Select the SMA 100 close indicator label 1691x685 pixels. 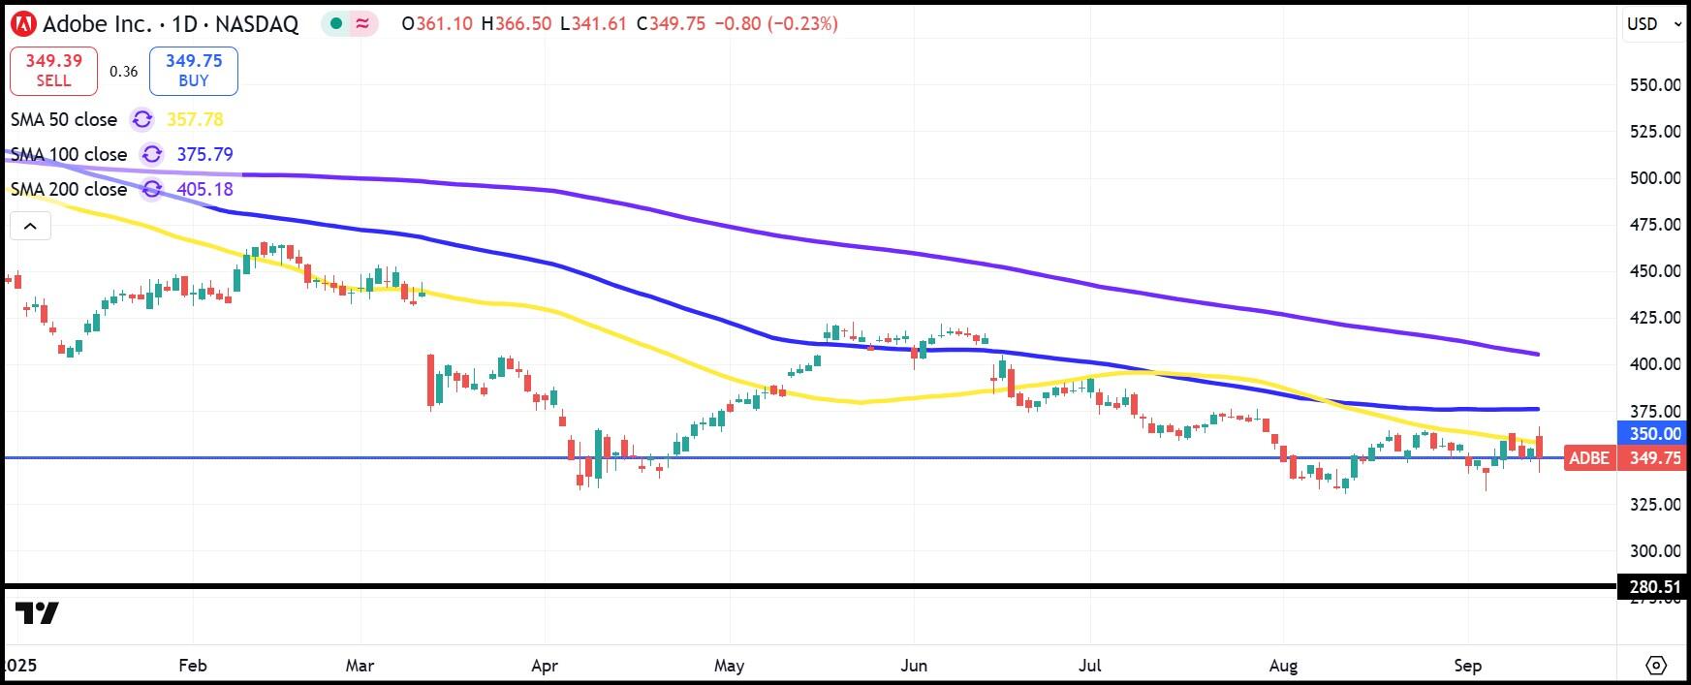pos(69,154)
